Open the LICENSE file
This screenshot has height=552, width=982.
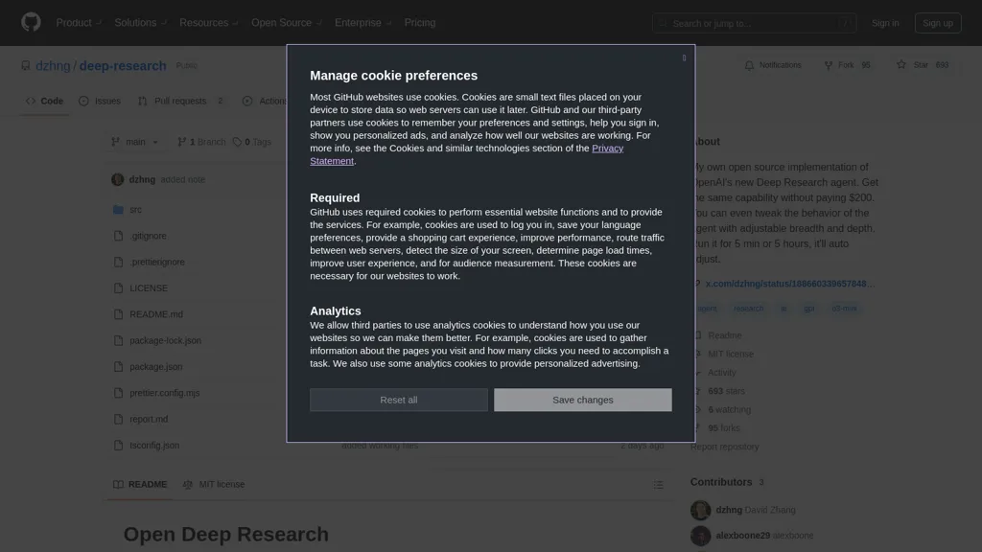[x=149, y=288]
